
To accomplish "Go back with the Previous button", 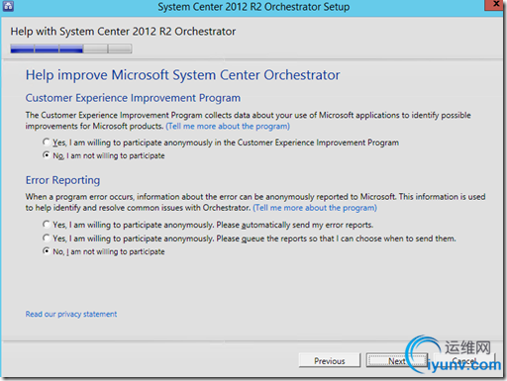I will [x=330, y=361].
